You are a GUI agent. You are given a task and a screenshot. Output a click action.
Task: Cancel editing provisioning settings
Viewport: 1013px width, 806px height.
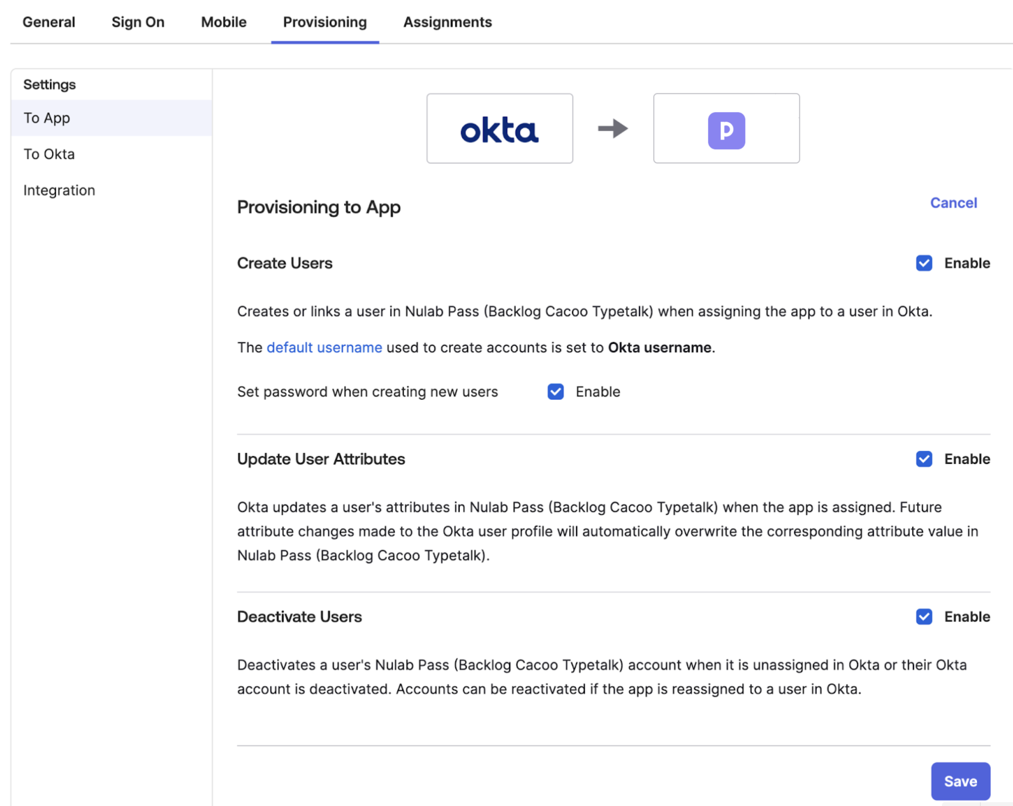tap(953, 203)
